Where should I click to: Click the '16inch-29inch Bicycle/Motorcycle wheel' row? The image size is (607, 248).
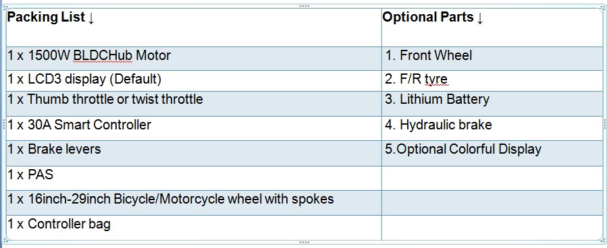click(194, 203)
